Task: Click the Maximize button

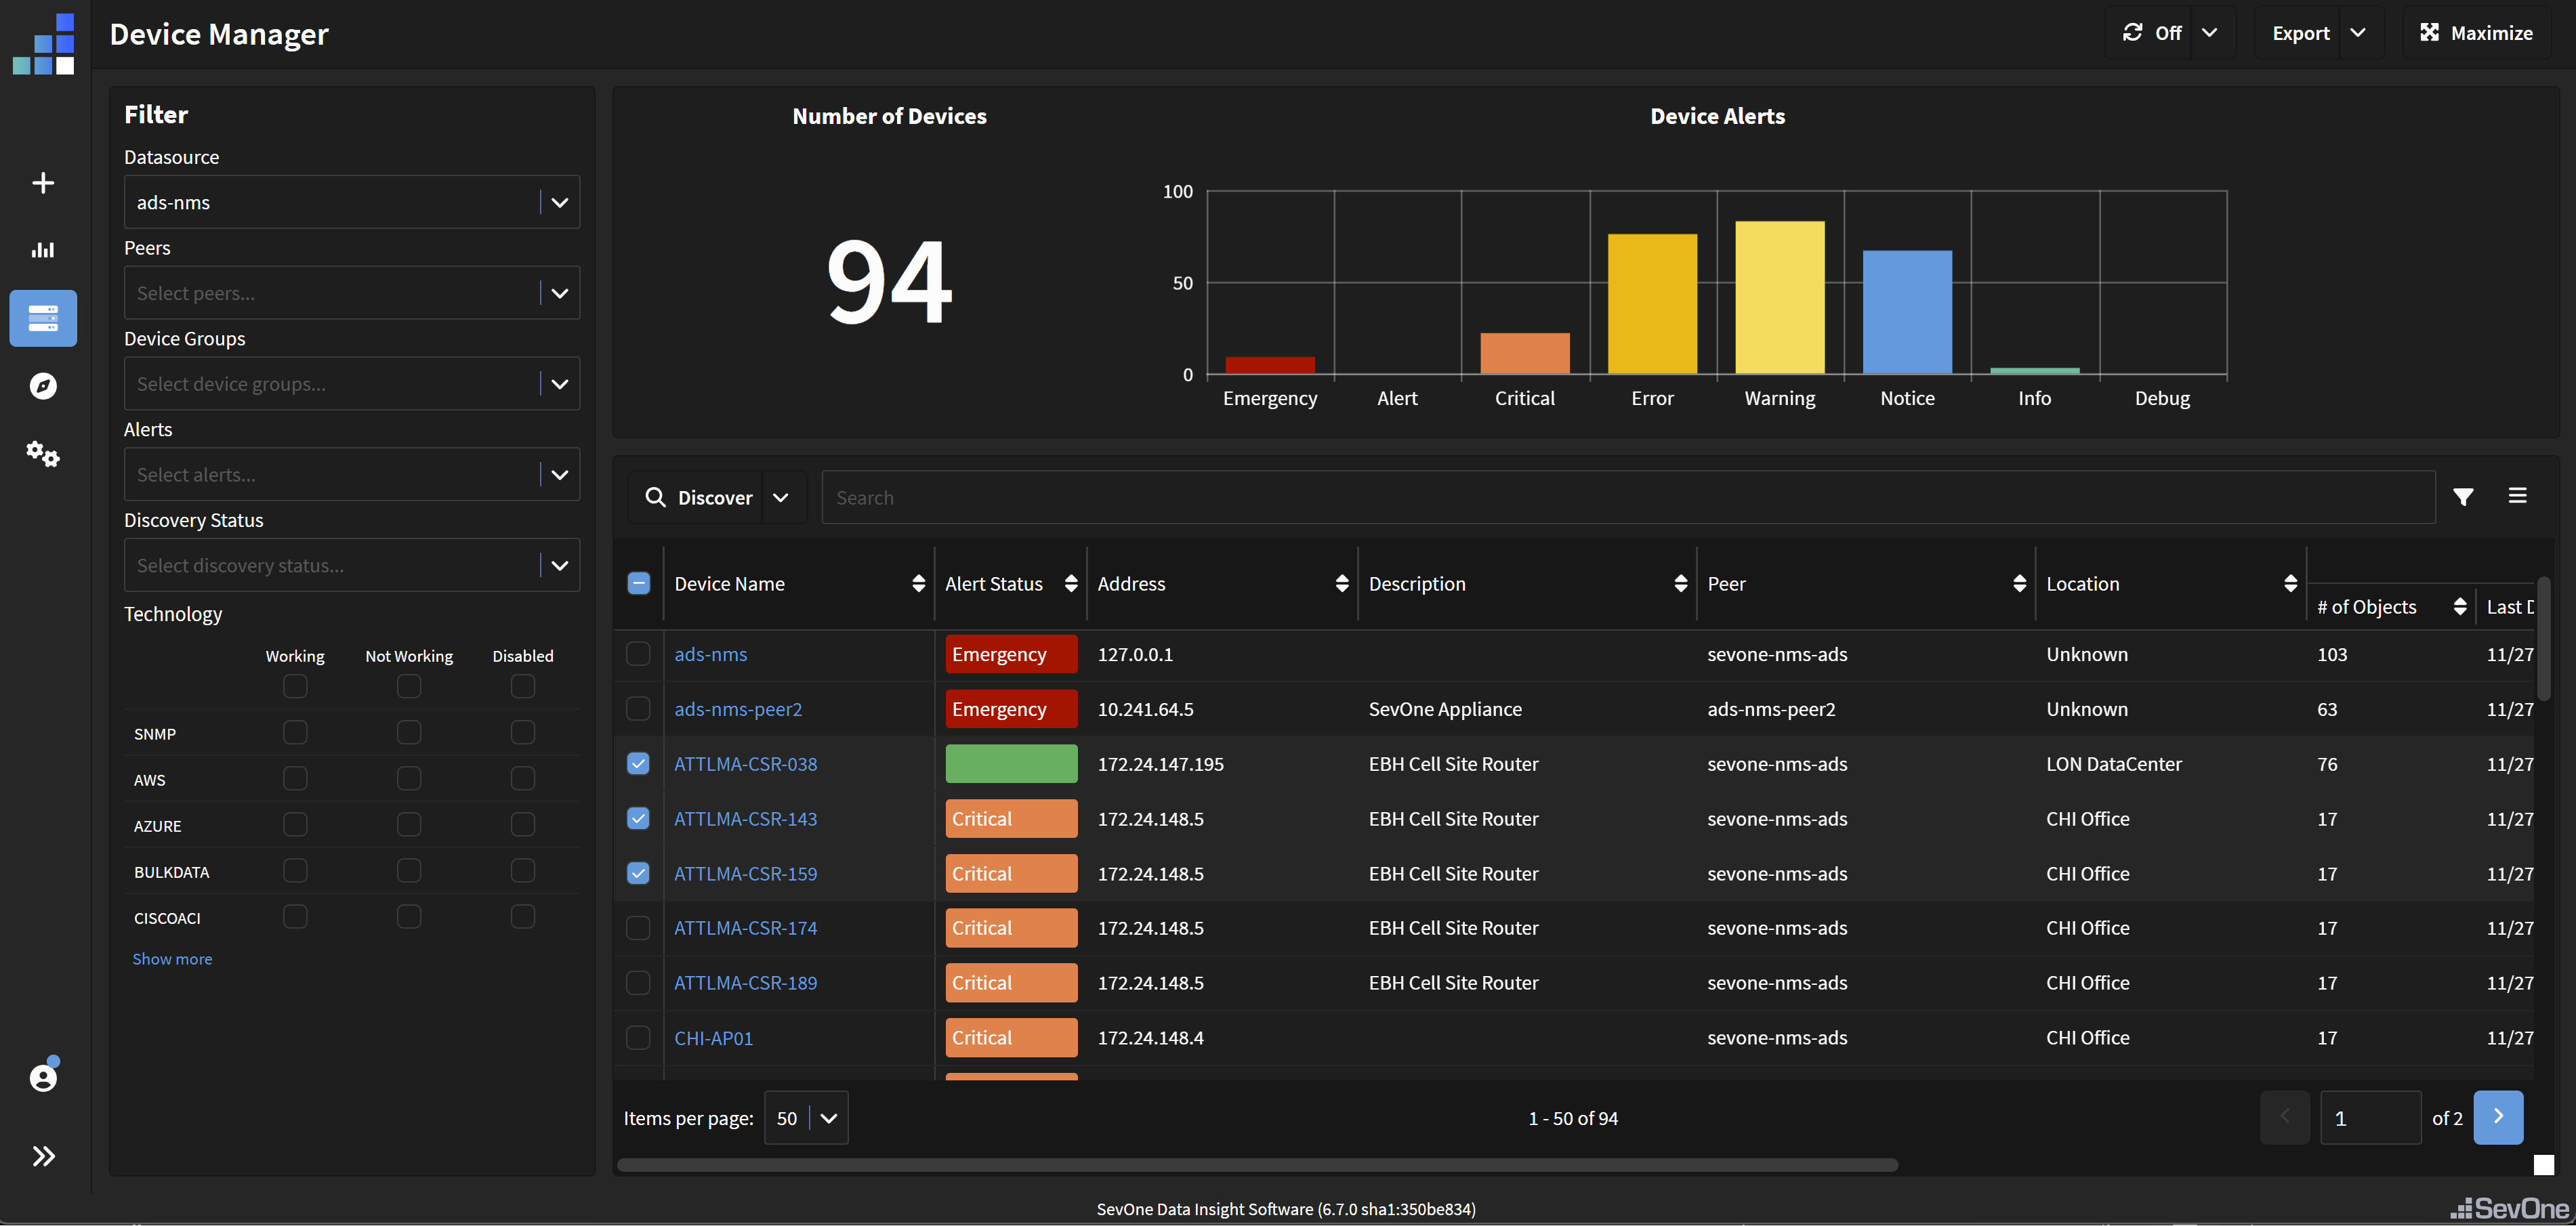Action: pyautogui.click(x=2476, y=33)
